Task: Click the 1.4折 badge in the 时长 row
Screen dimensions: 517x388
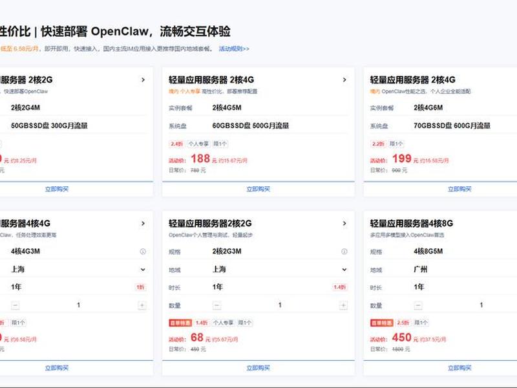Action: point(340,287)
